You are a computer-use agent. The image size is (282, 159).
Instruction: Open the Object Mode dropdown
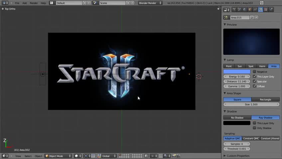(58, 156)
